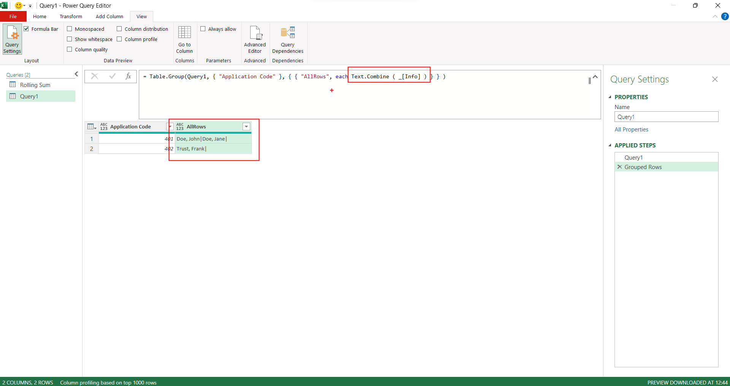
Task: Open the Query Dependencies view
Action: click(287, 39)
